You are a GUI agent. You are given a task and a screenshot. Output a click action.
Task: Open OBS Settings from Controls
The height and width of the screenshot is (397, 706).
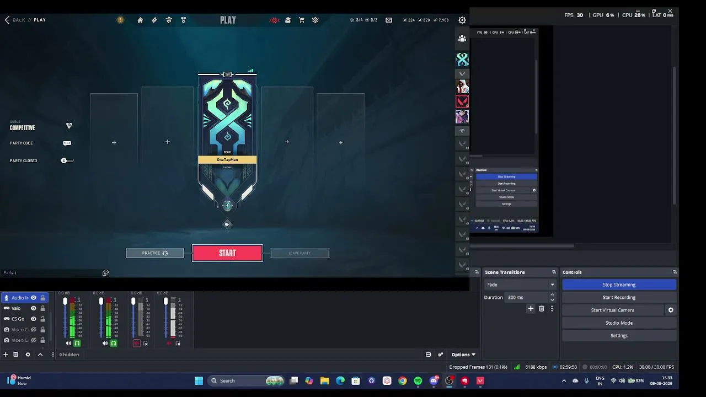(619, 335)
